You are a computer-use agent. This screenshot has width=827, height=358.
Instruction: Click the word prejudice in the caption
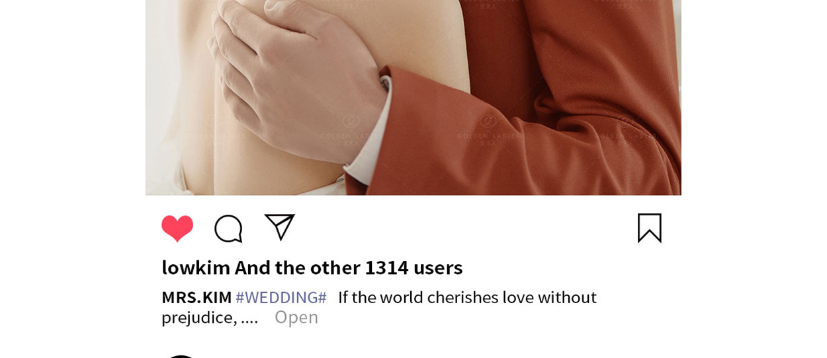[199, 318]
